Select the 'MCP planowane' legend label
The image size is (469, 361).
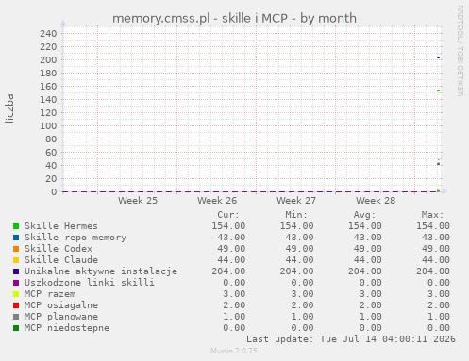tap(61, 317)
